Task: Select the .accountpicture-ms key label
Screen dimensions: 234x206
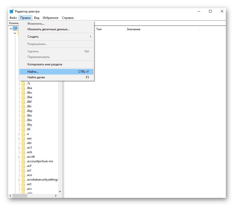Action: (40, 161)
